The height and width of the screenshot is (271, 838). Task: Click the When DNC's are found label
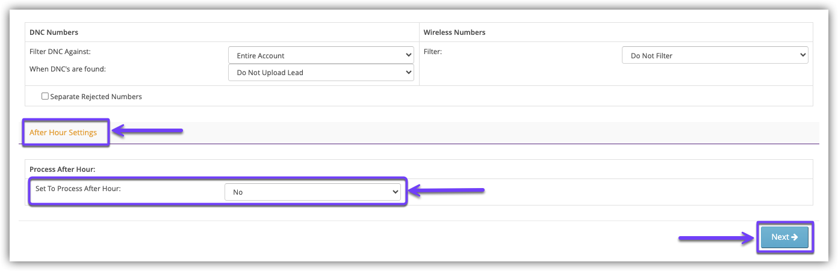click(x=67, y=69)
